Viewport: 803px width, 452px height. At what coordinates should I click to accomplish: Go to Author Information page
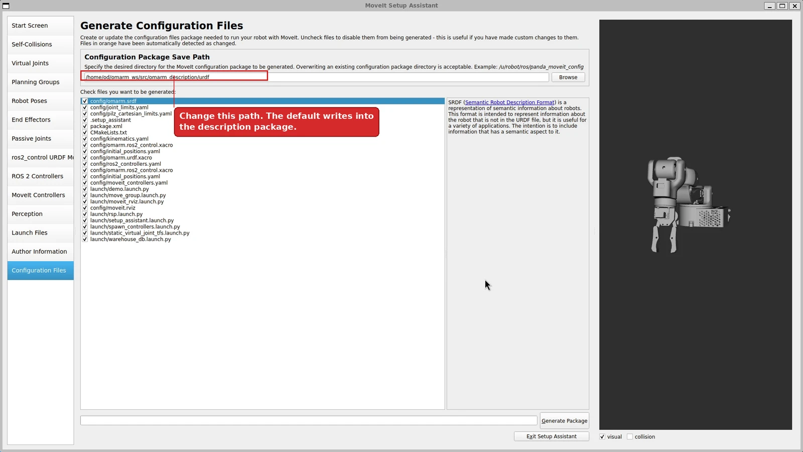(x=40, y=252)
